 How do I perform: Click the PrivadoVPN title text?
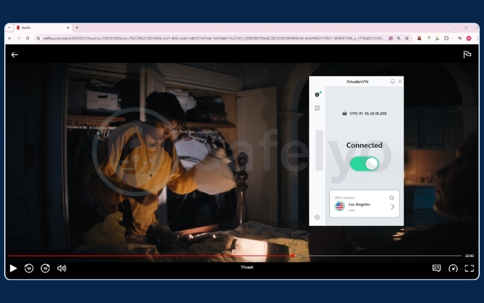click(357, 82)
